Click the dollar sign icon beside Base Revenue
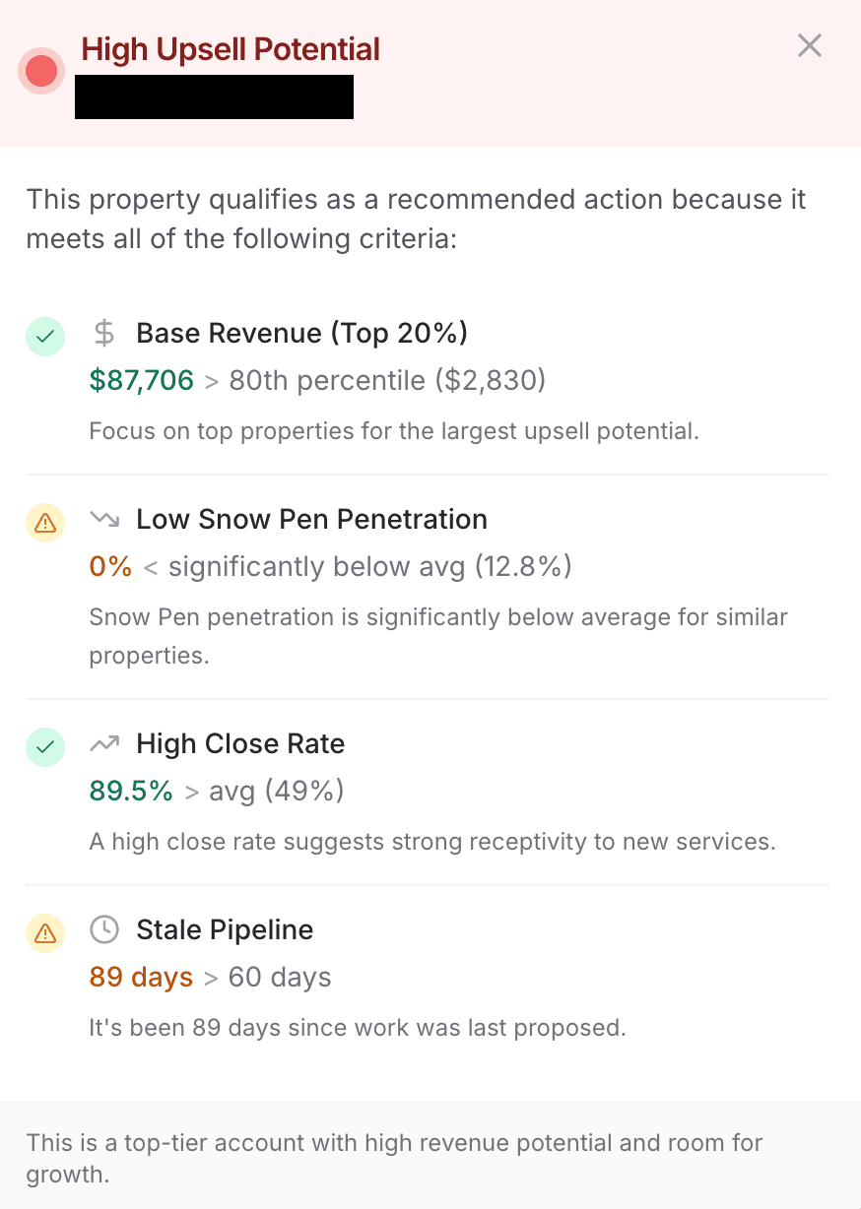The image size is (861, 1209). click(x=103, y=335)
